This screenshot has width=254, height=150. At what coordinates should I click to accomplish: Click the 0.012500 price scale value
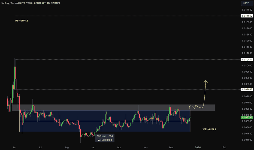pyautogui.click(x=247, y=35)
